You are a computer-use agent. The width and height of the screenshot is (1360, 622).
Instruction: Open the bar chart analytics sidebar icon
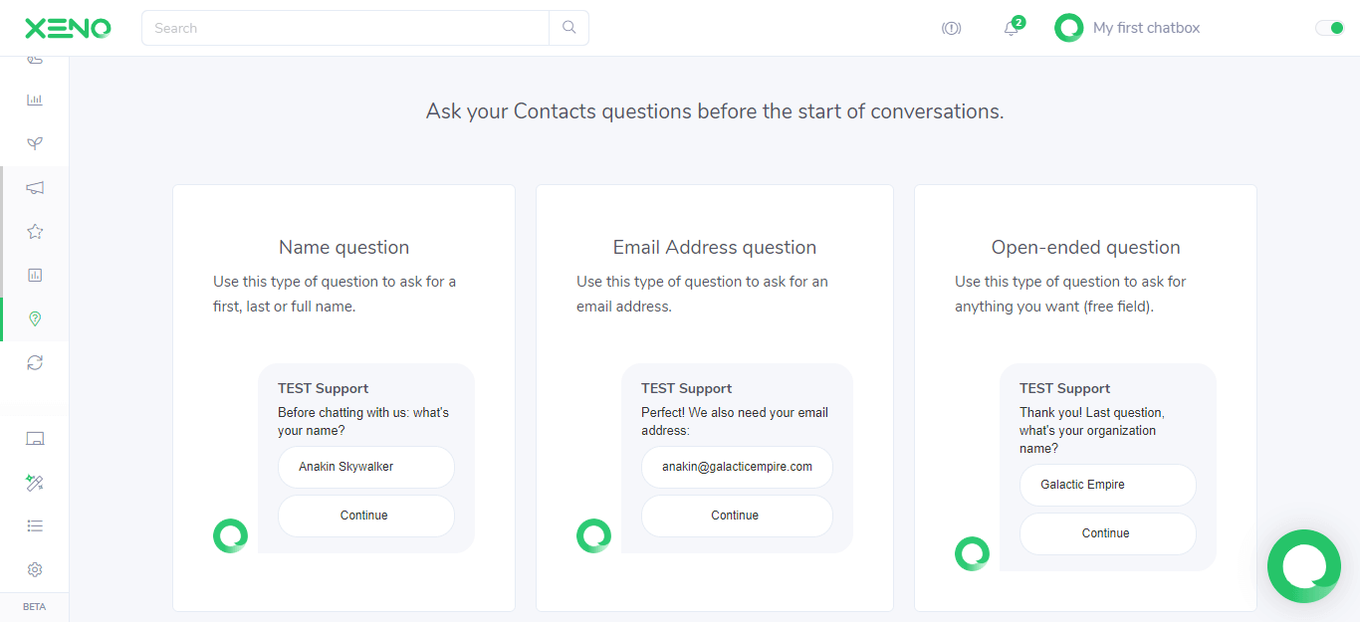pyautogui.click(x=35, y=101)
